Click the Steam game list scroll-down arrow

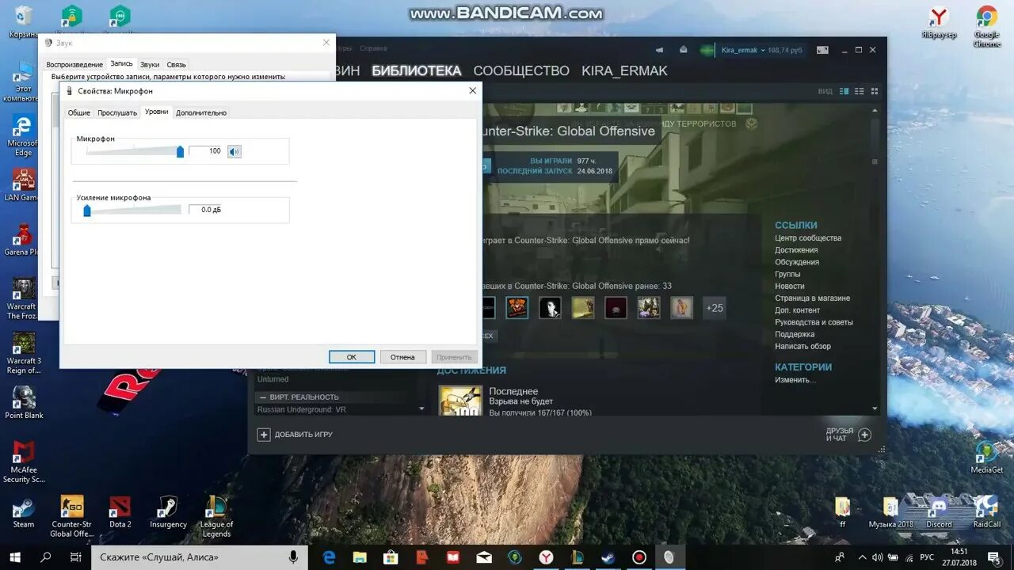coord(421,409)
